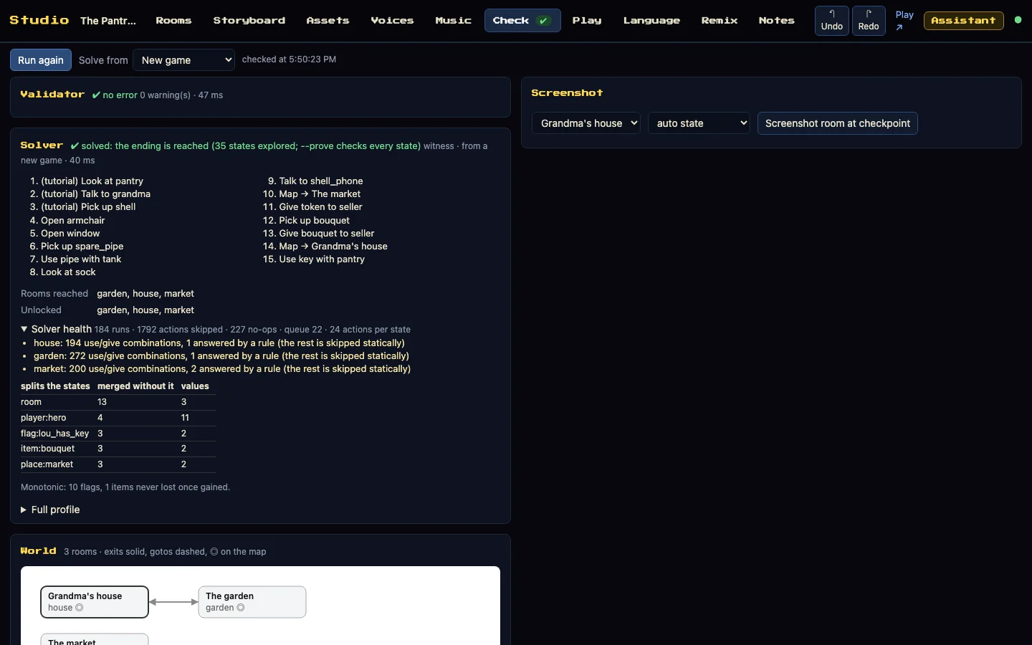Open the Play external link

[904, 21]
